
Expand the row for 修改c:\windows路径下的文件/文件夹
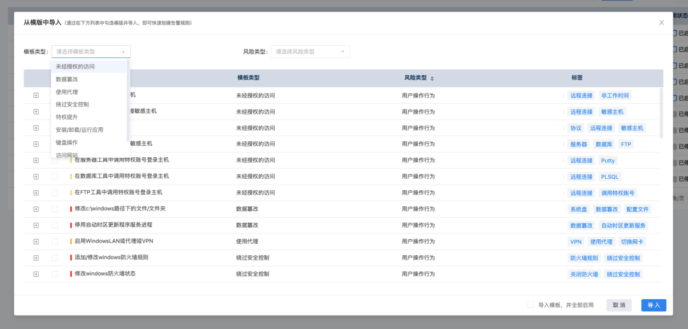pos(36,209)
